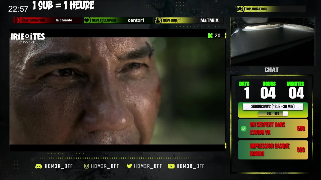
Task: Click the green heart New Follower icon
Action: pos(87,20)
